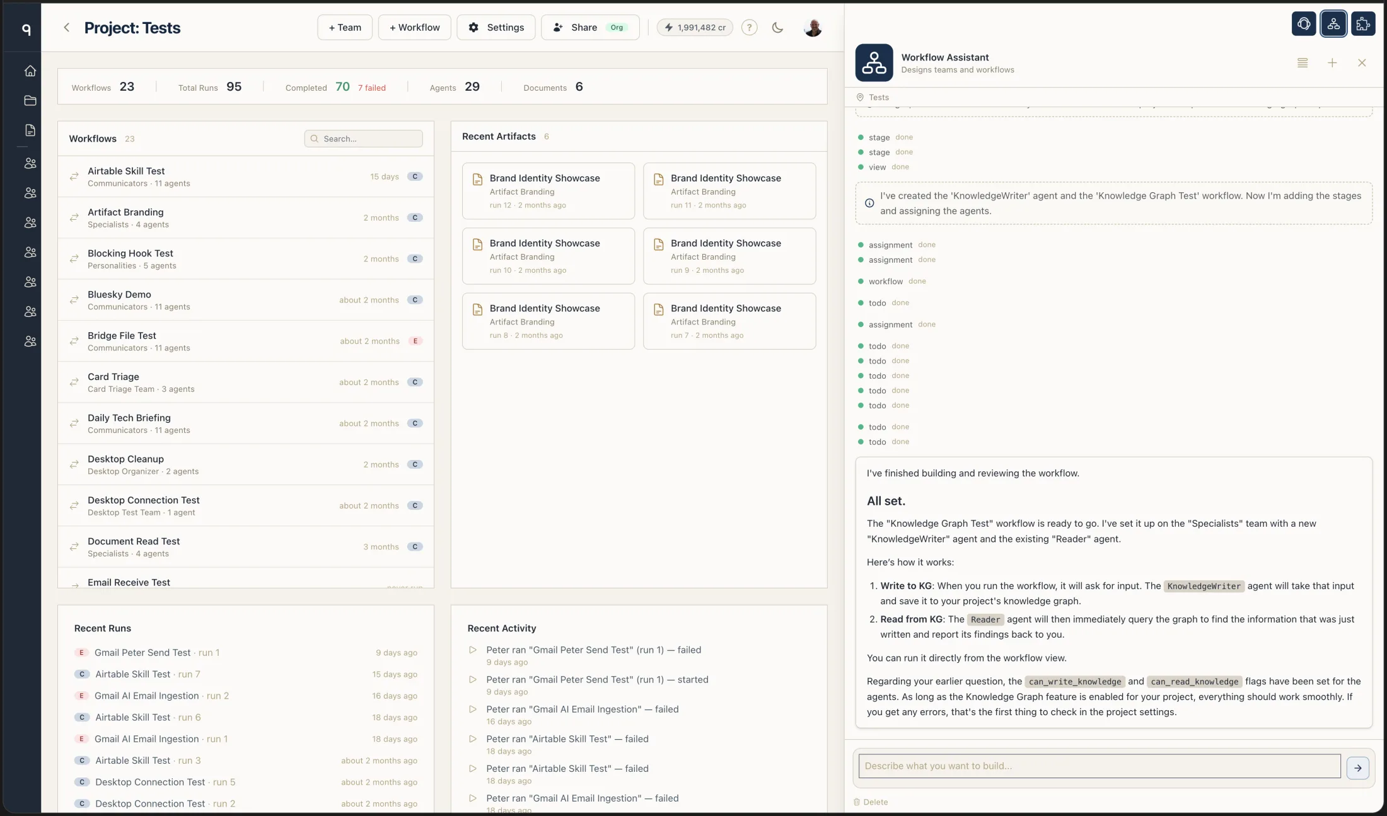Create a workflow with + Workflow
This screenshot has height=816, width=1387.
pos(414,27)
